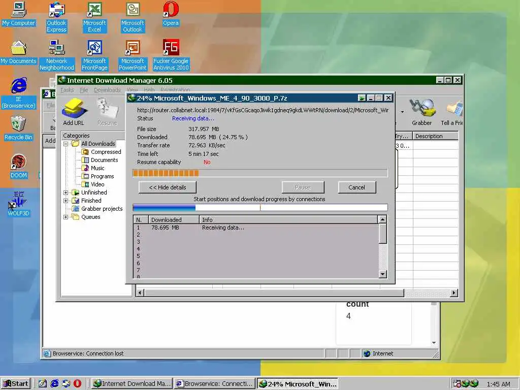Viewport: 520px width, 390px height.
Task: Collapse the All Downloads tree node
Action: [66, 144]
